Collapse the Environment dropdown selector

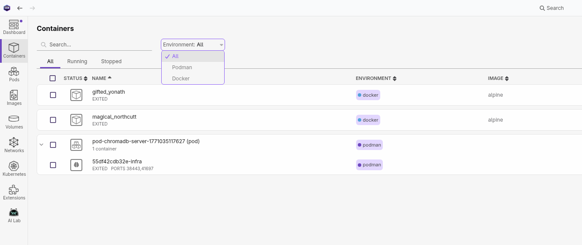coord(193,45)
